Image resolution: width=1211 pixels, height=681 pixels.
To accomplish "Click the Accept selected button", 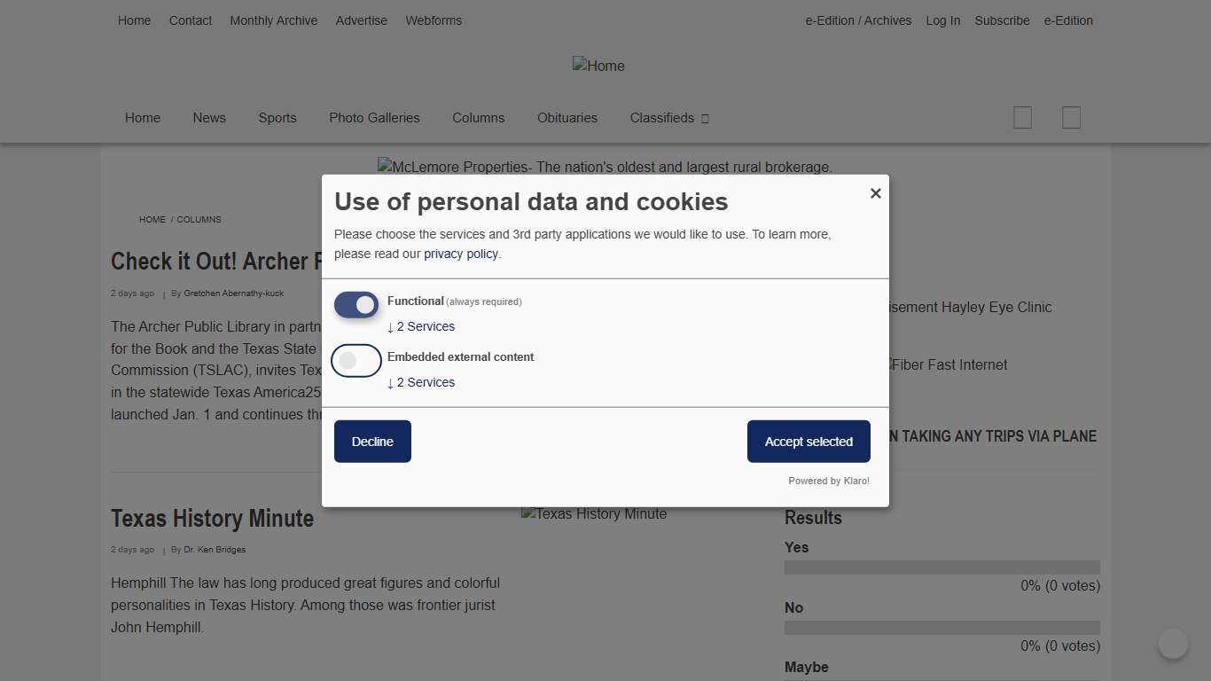I will click(809, 442).
